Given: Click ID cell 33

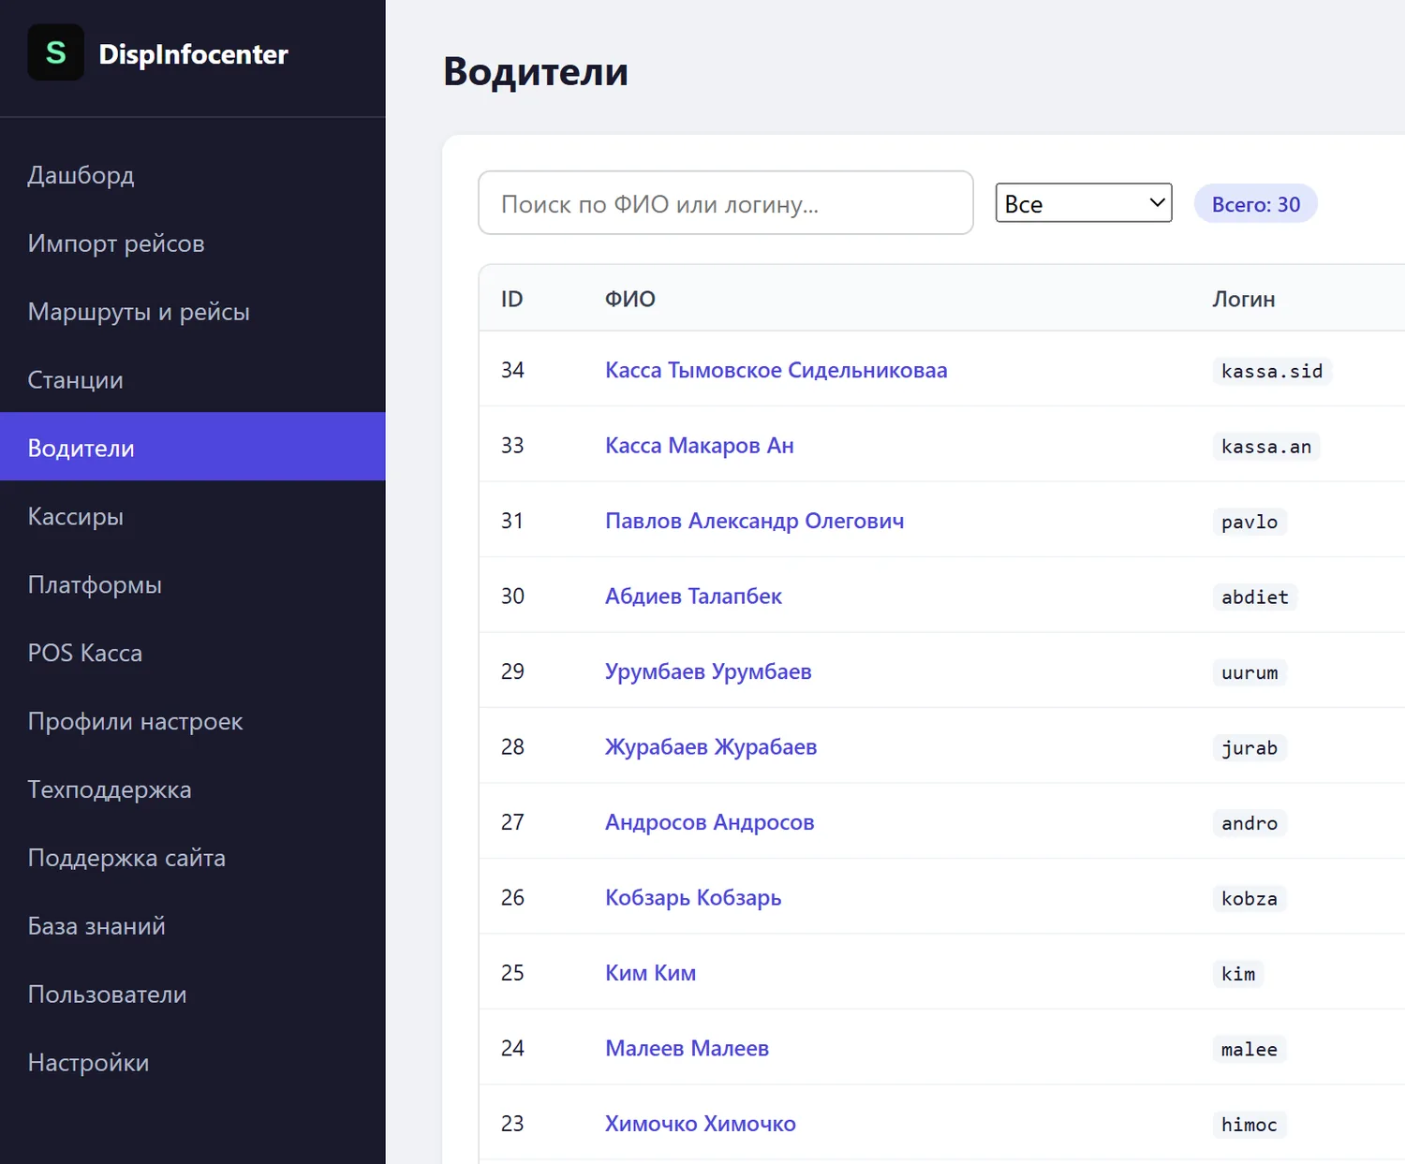Looking at the screenshot, I should (x=512, y=446).
